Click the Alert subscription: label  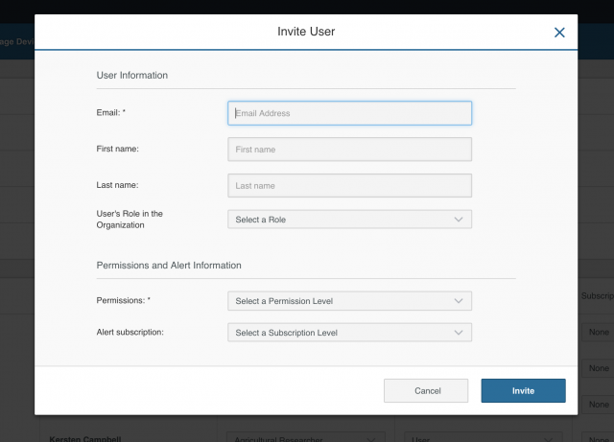pyautogui.click(x=130, y=332)
